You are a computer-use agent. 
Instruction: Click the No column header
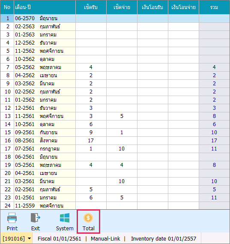pos(7,7)
